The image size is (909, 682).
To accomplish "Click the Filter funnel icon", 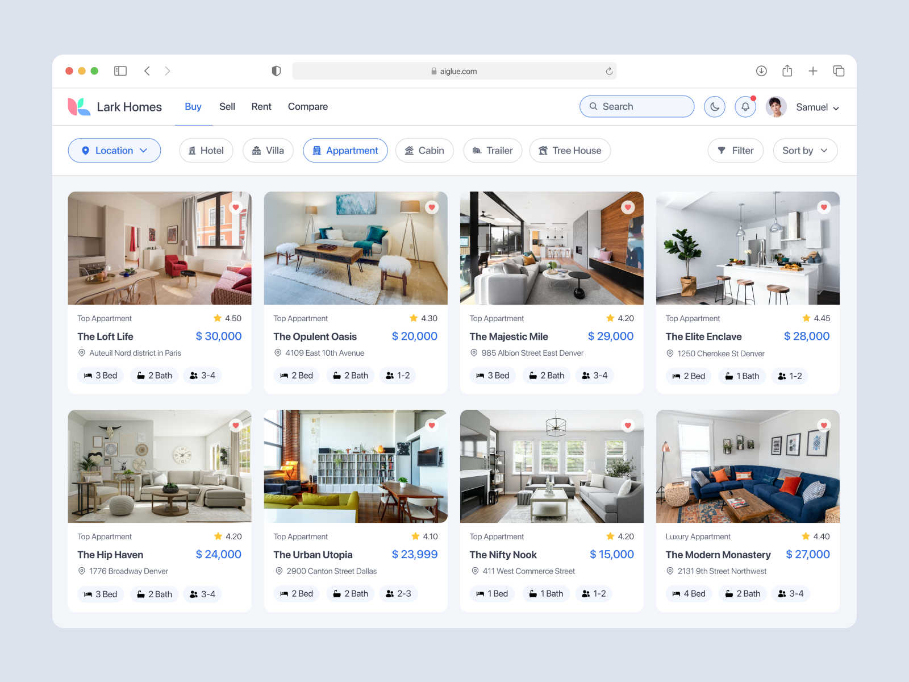I will [x=722, y=150].
